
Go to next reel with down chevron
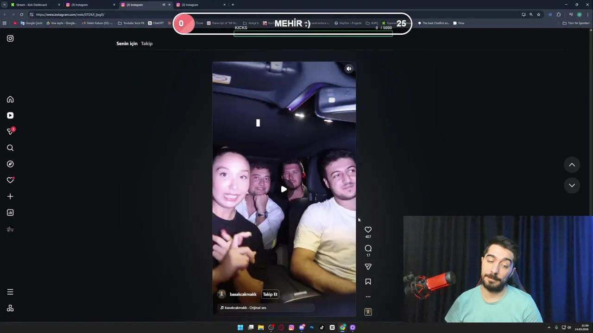pos(572,185)
